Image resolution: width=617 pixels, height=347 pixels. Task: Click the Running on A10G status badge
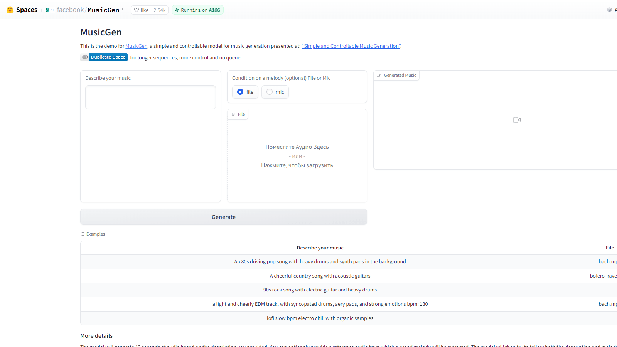pos(197,10)
